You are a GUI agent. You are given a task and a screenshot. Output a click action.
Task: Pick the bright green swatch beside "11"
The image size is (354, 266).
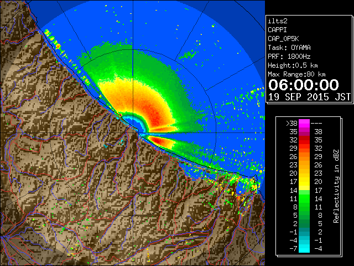pos(304,198)
